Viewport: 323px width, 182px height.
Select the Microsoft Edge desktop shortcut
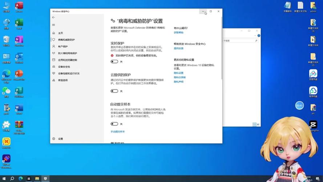coord(7,76)
